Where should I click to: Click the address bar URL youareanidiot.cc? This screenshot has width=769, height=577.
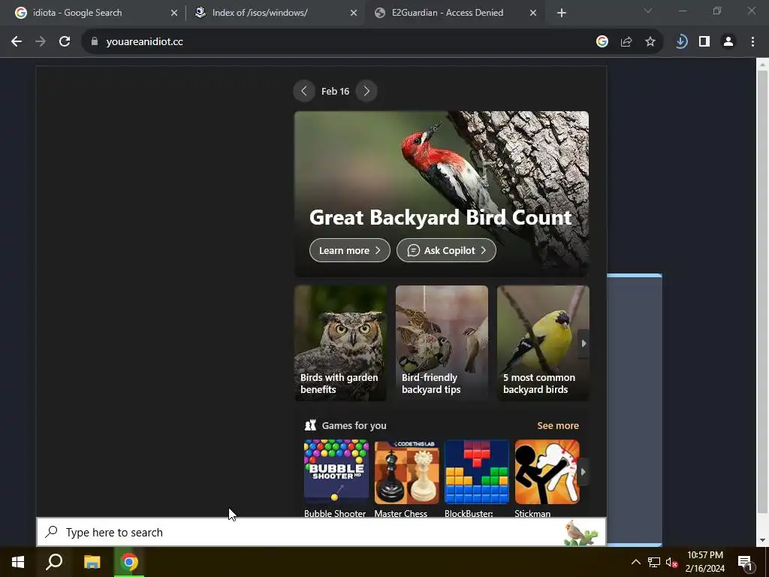pyautogui.click(x=145, y=42)
